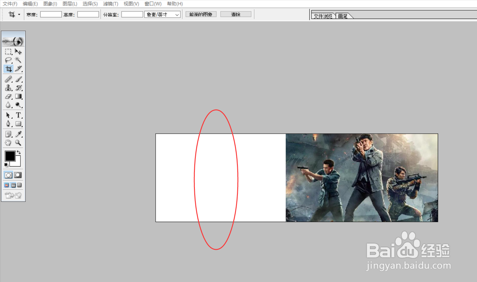Click the movie poster image on canvas
Image resolution: width=477 pixels, height=282 pixels.
pos(362,178)
